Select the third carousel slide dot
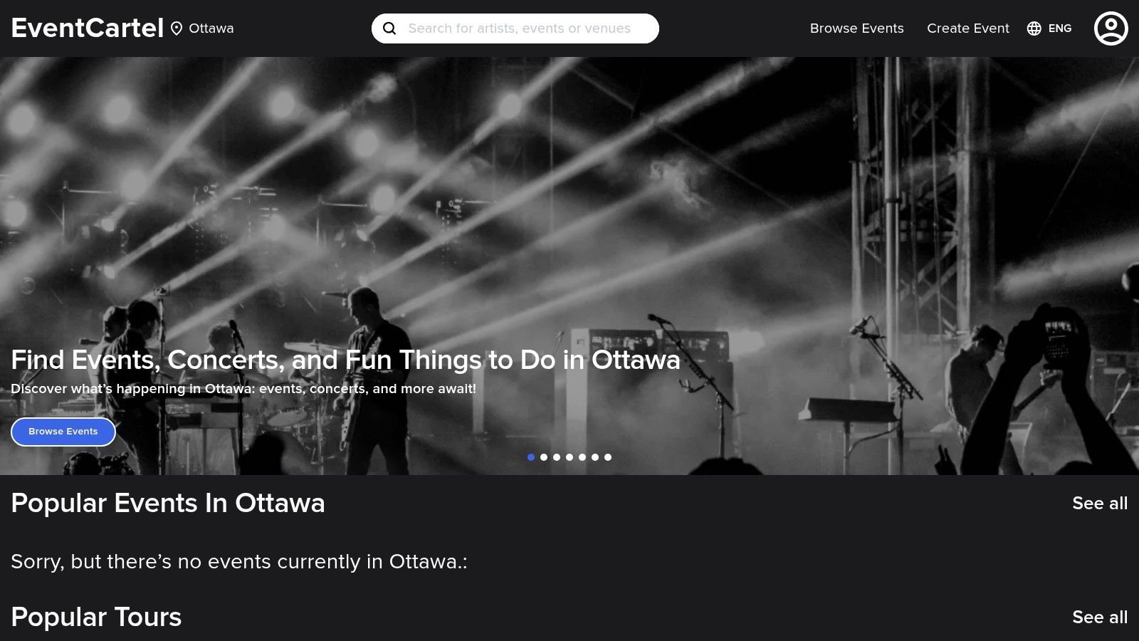Screen dimensions: 1139x641 point(557,457)
